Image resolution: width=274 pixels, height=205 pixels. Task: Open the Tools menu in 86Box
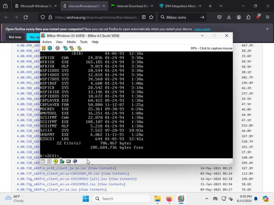click(84, 42)
